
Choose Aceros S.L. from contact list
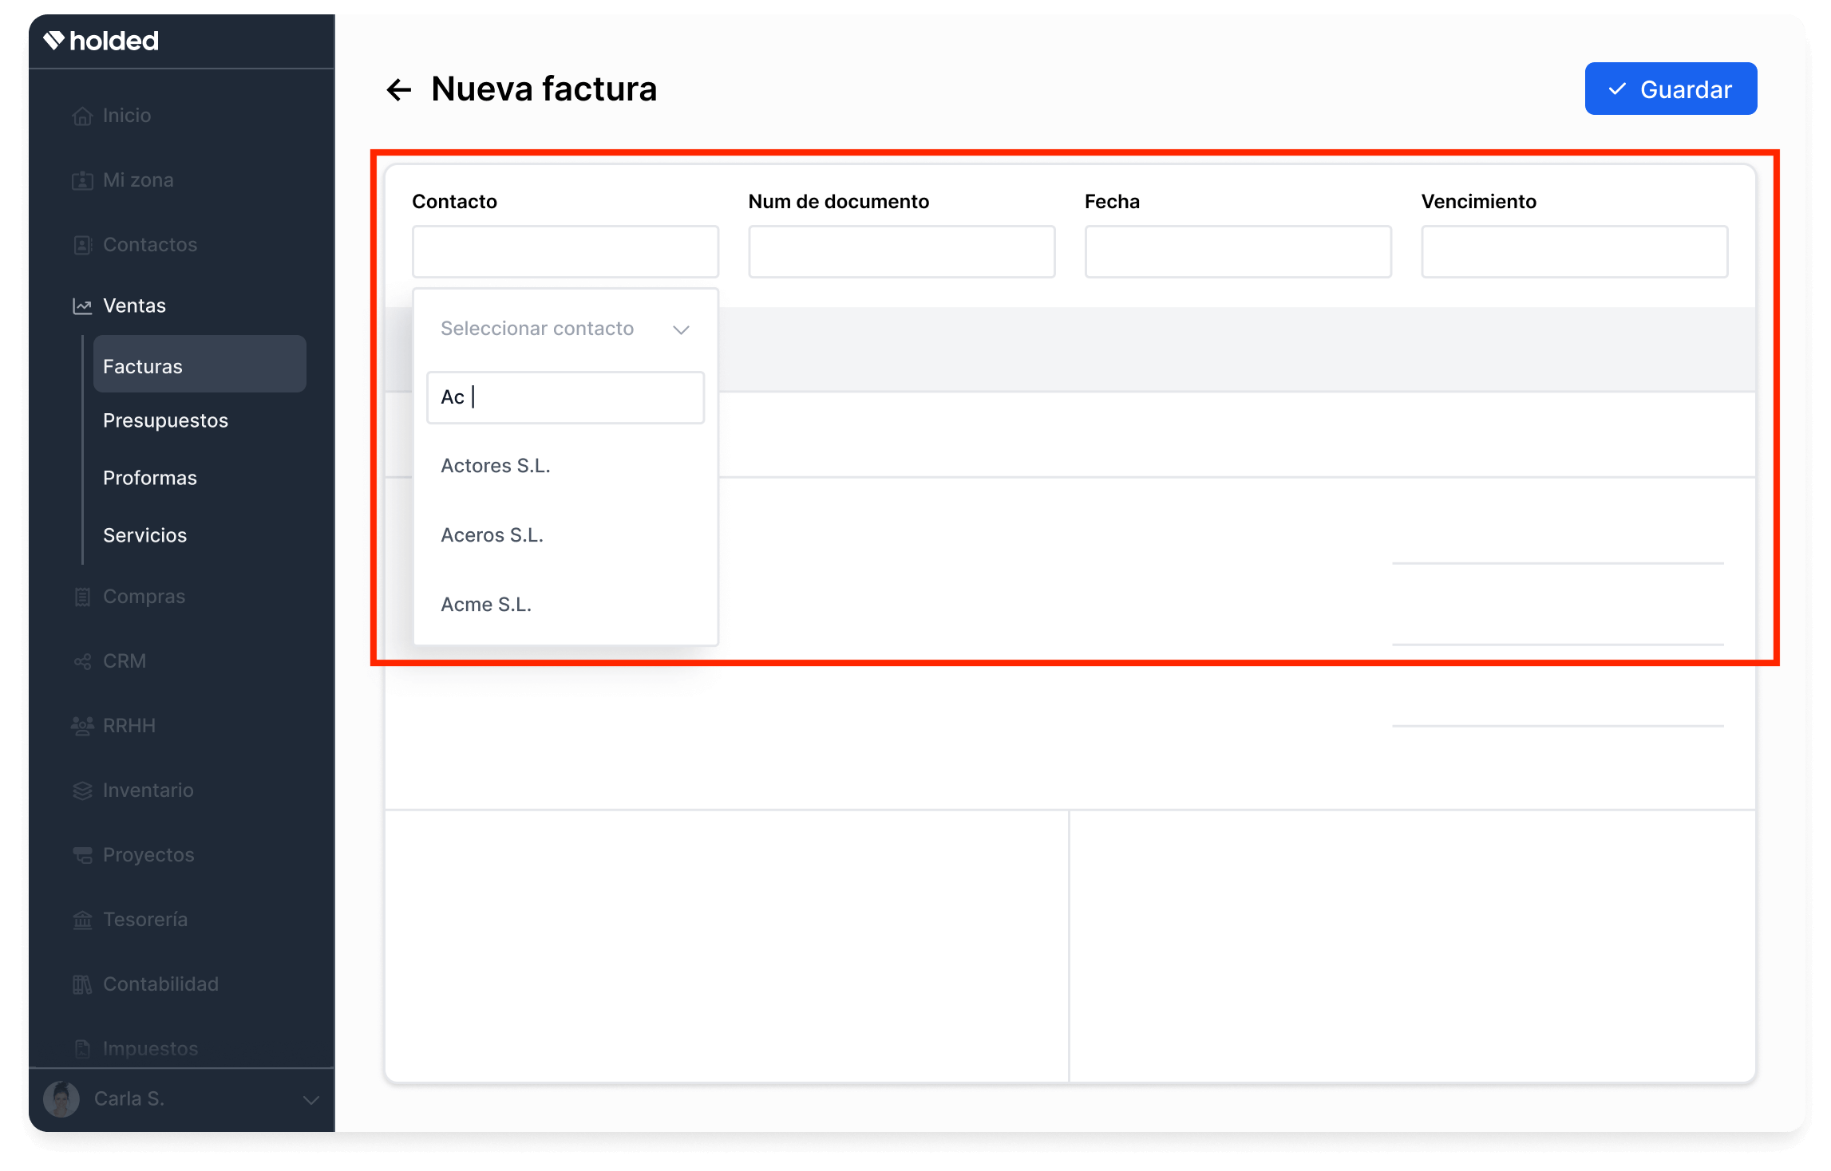492,535
